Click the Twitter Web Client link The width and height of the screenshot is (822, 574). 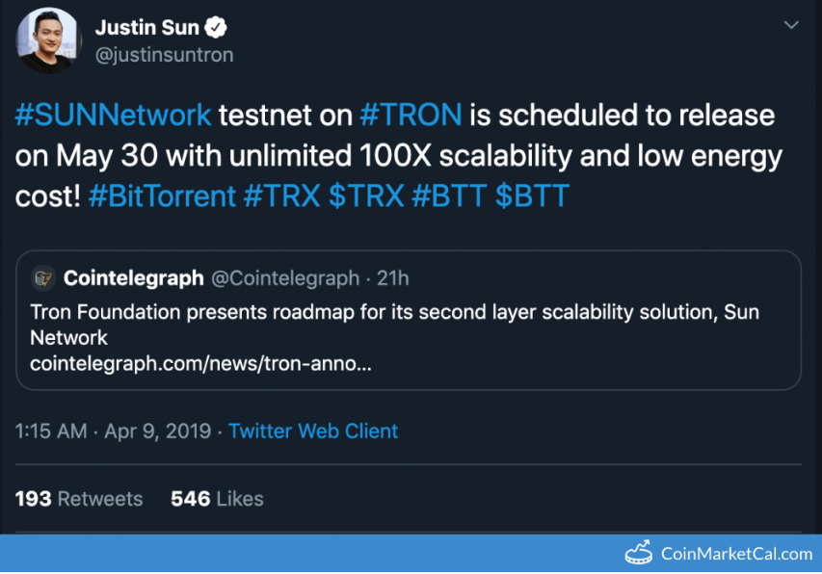click(x=313, y=431)
